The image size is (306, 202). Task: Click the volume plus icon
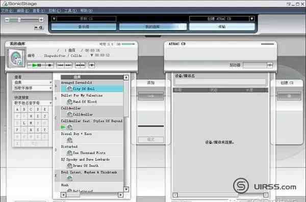[41, 19]
